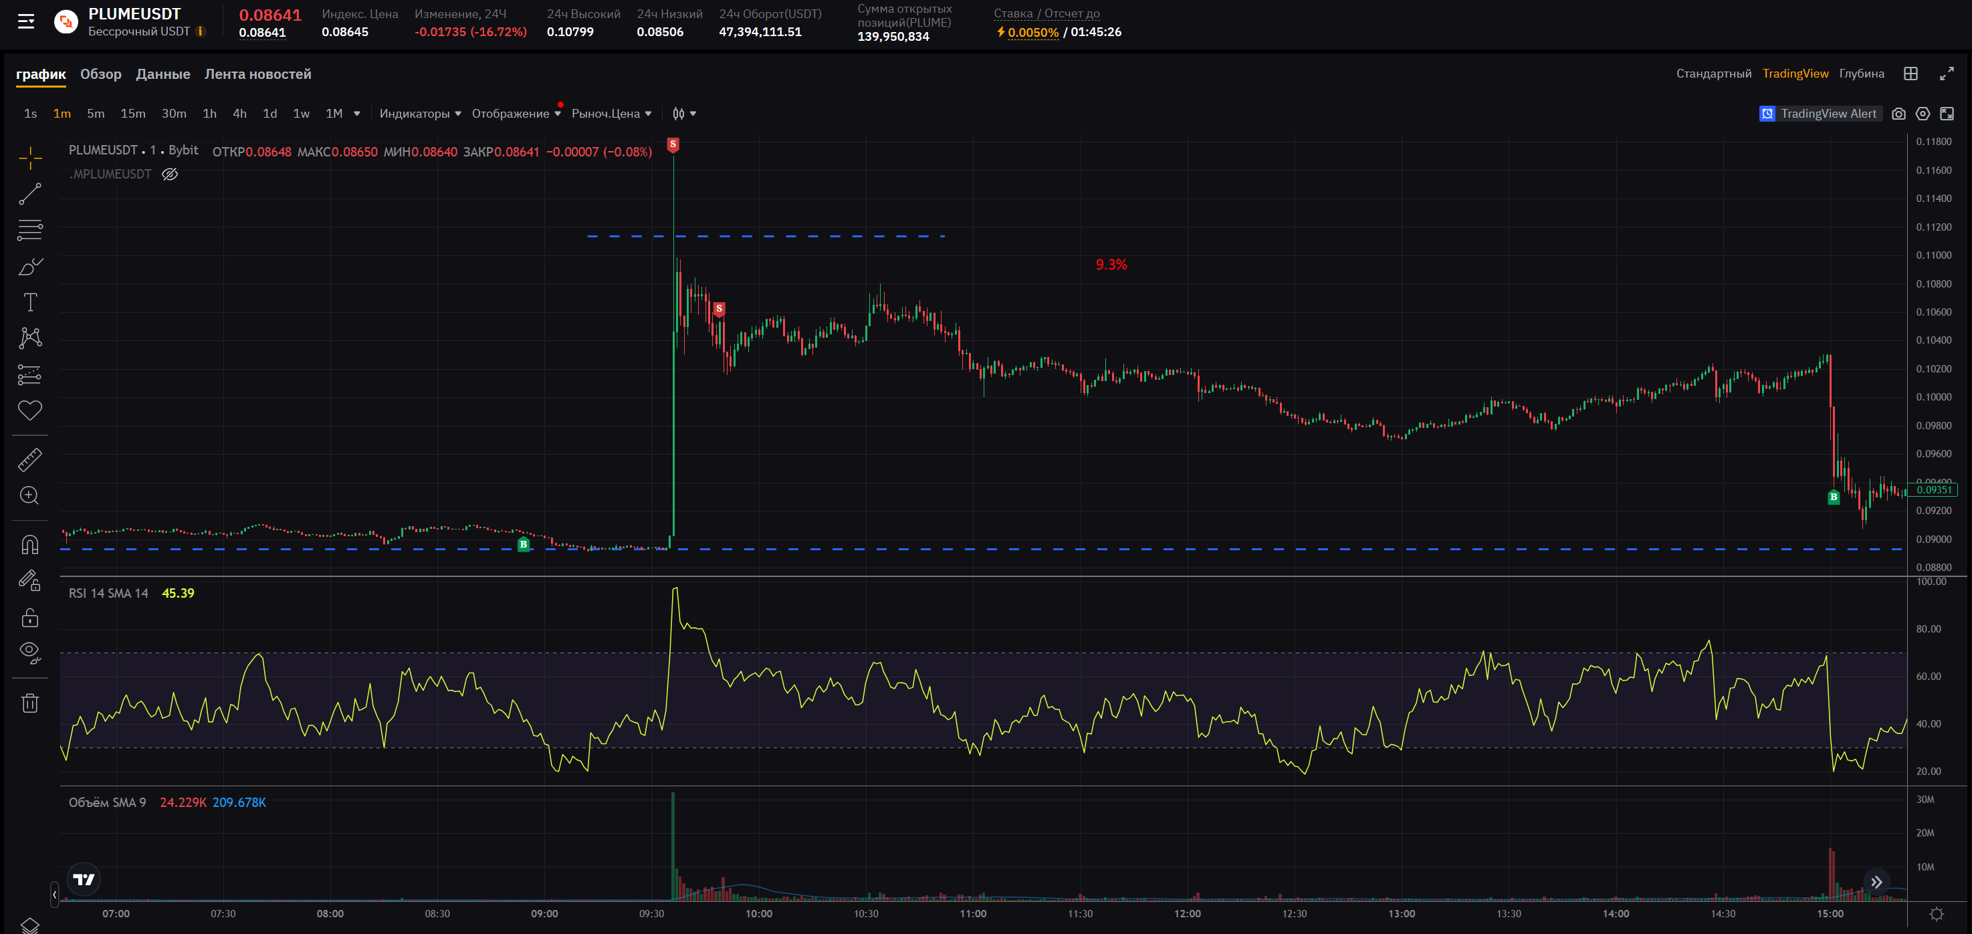
Task: Open the Лента новостей tab
Action: [257, 74]
